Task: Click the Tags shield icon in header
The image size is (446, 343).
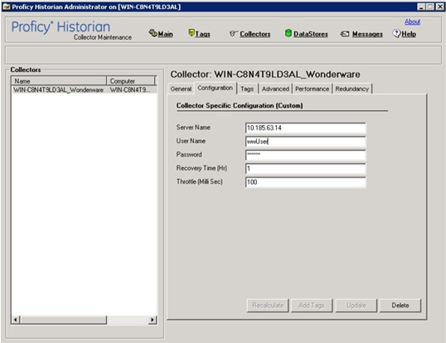Action: coord(191,33)
